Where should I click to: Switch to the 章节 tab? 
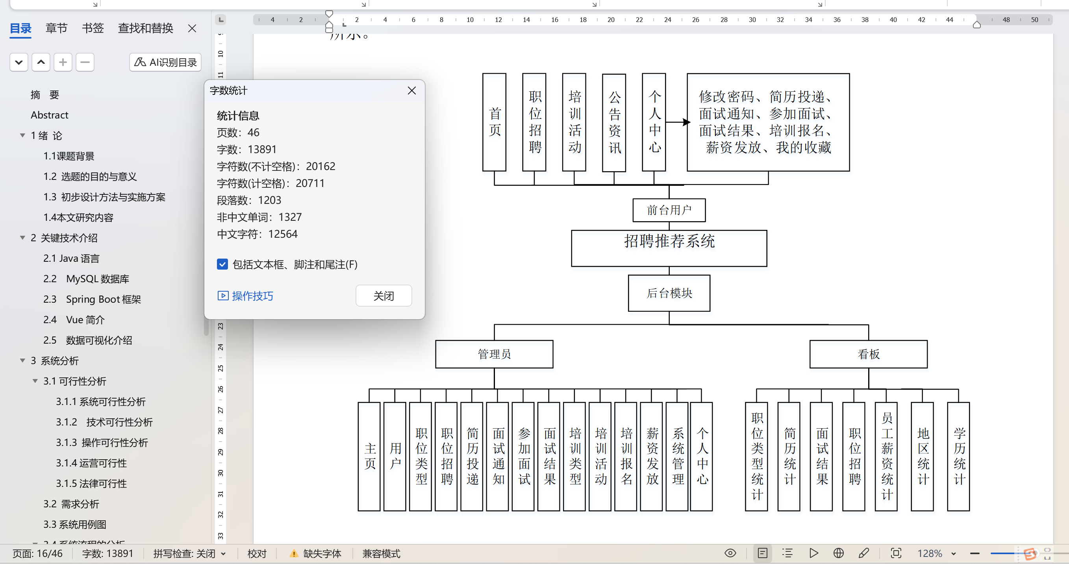coord(56,28)
